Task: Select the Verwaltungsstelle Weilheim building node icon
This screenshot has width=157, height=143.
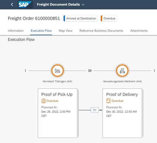Action: [x=122, y=71]
